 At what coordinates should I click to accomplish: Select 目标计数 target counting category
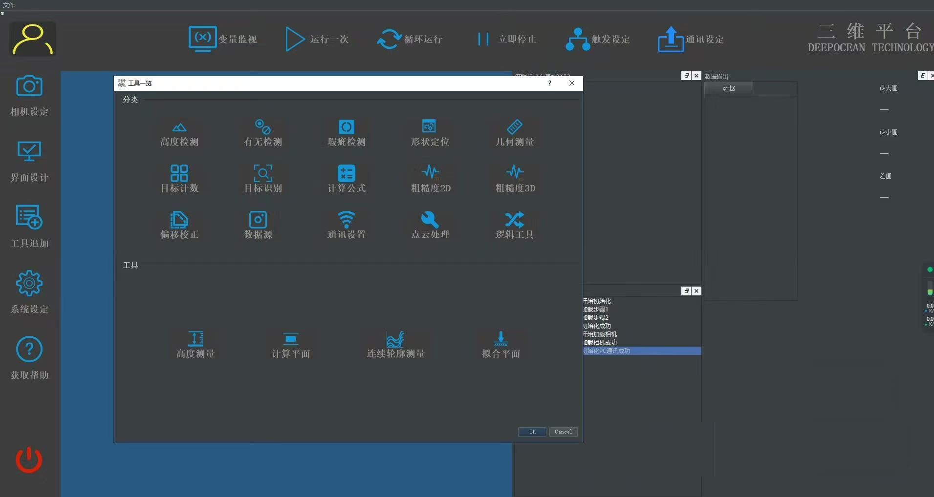[179, 179]
